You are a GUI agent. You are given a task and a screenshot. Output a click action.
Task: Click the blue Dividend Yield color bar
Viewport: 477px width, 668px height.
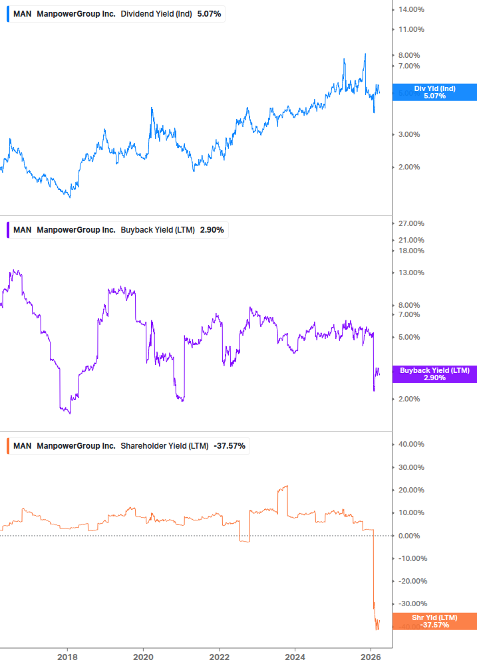[8, 14]
